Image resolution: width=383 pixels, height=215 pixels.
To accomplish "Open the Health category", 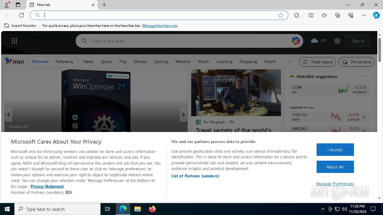I will 270,62.
